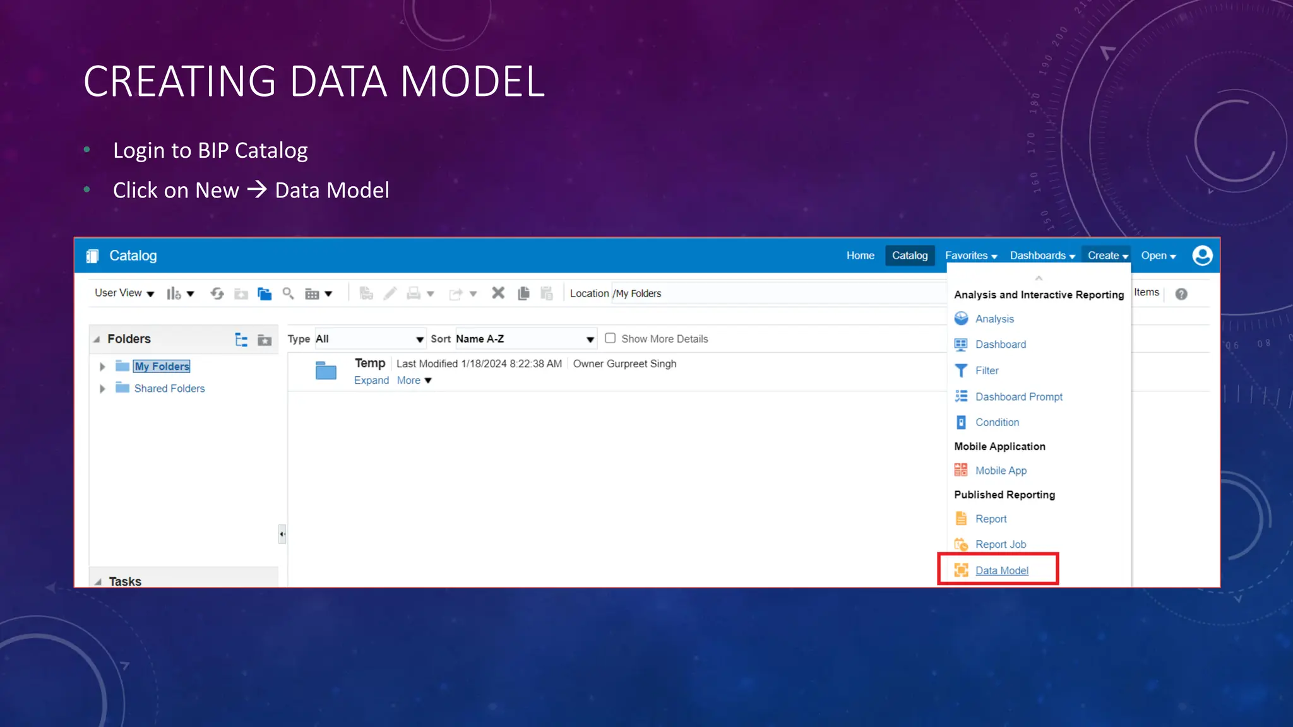
Task: Click the Help question mark icon
Action: coord(1181,294)
